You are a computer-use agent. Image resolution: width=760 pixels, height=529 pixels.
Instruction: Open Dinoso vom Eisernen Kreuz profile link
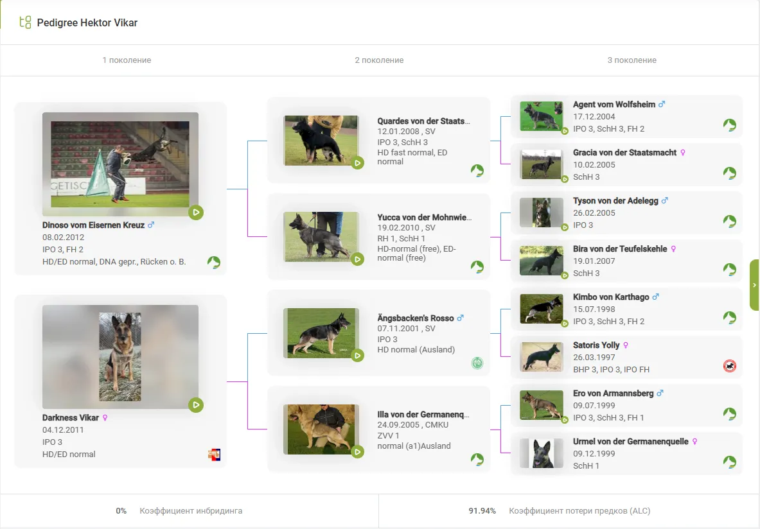click(x=93, y=225)
